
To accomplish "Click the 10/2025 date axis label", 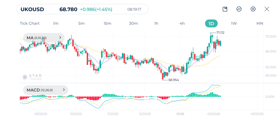I will [76, 114].
